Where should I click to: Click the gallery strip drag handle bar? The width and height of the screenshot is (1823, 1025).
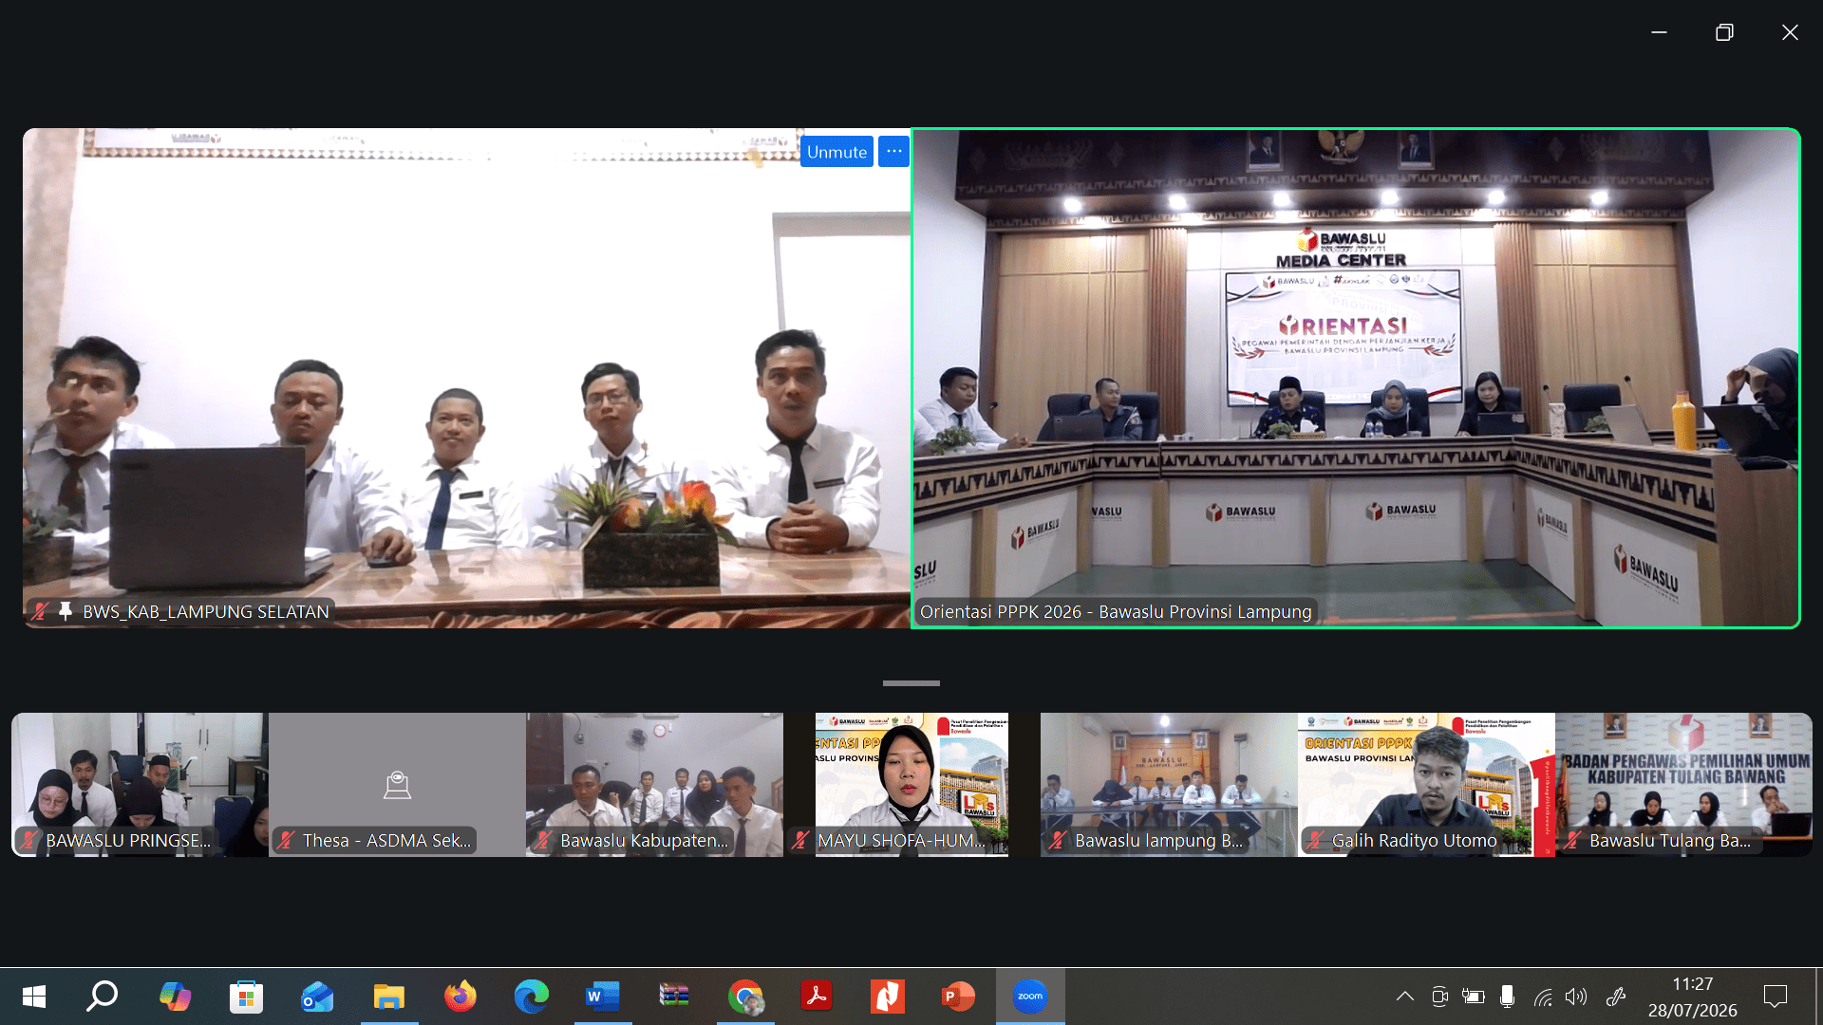pos(911,683)
